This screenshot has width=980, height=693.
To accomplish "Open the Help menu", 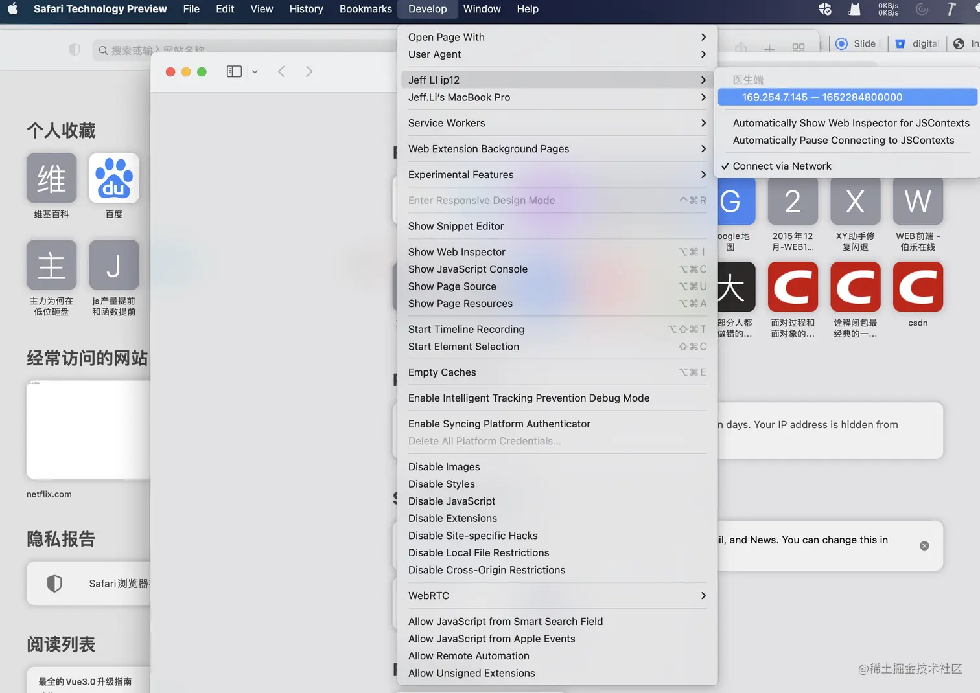I will [x=528, y=9].
